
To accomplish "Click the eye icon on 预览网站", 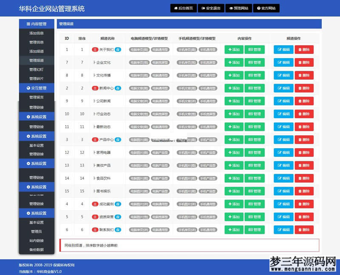I will click(231, 7).
